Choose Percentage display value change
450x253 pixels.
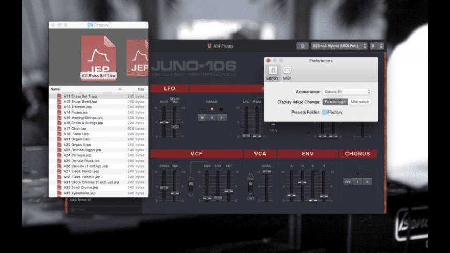click(x=335, y=102)
